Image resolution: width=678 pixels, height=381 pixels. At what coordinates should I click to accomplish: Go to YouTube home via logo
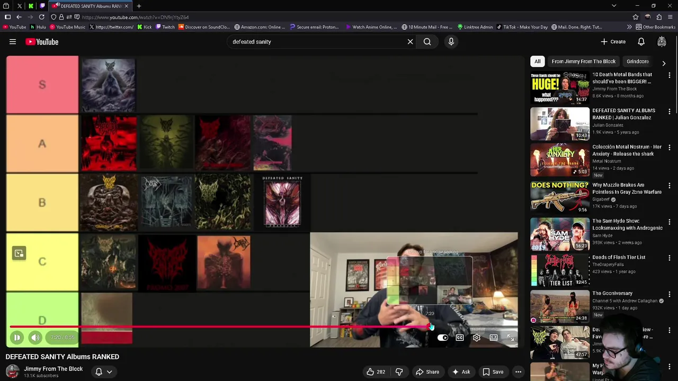42,42
